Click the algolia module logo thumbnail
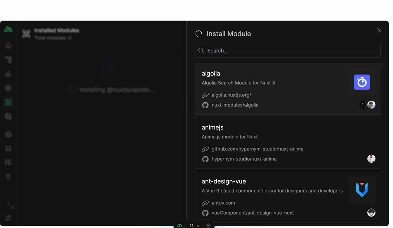Image resolution: width=393 pixels, height=228 pixels. pyautogui.click(x=362, y=82)
